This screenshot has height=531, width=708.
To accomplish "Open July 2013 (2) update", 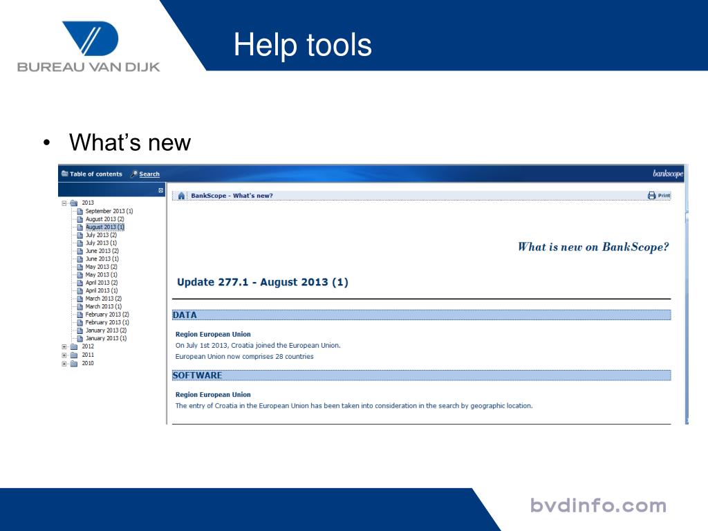I will point(101,235).
